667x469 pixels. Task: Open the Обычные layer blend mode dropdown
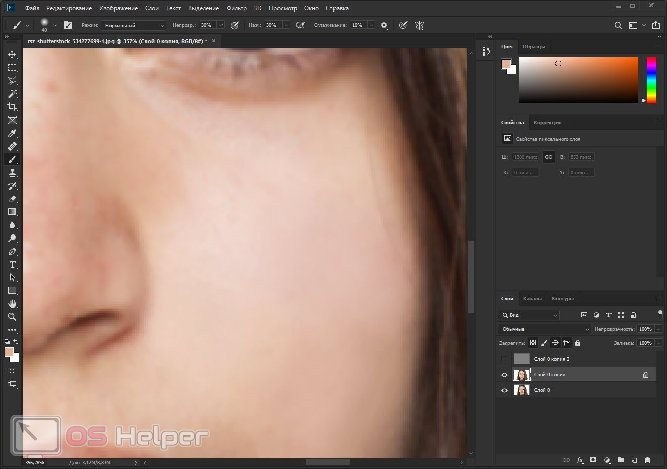544,329
